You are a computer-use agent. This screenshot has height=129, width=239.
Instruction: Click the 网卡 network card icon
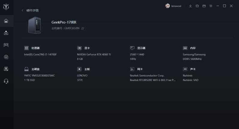(132, 69)
